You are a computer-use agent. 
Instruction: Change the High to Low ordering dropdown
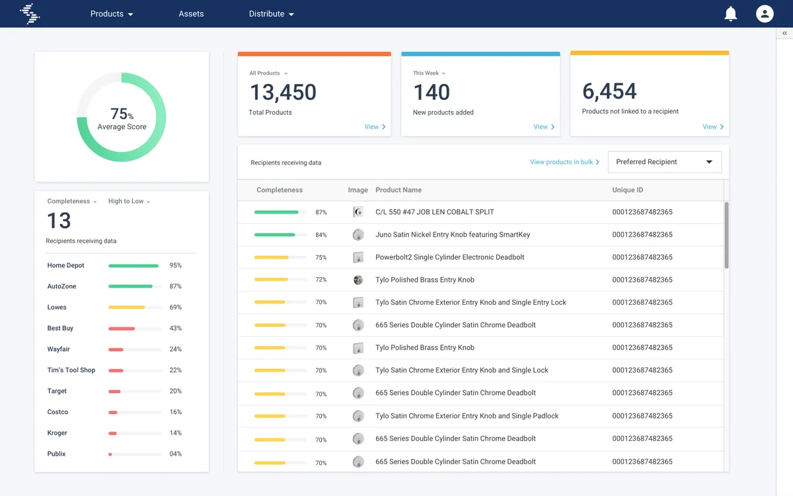click(129, 202)
